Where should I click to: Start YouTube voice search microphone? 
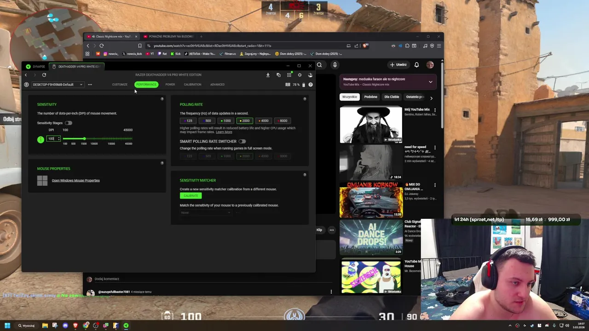pyautogui.click(x=335, y=65)
